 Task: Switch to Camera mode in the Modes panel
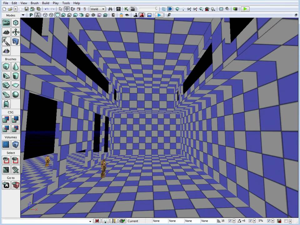pyautogui.click(x=6, y=23)
